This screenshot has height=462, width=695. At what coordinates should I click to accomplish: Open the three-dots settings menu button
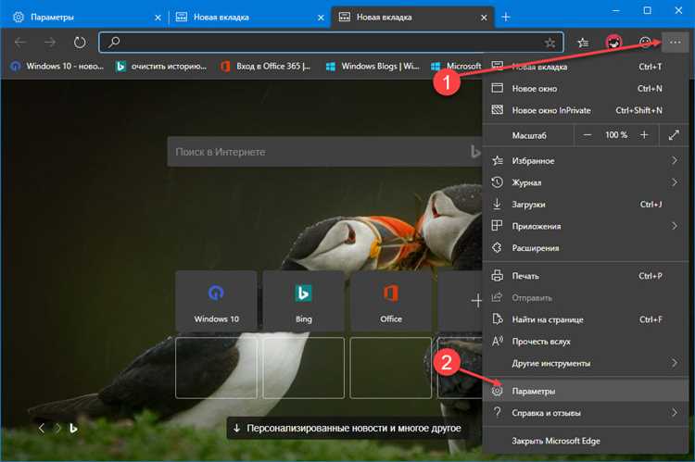(674, 42)
